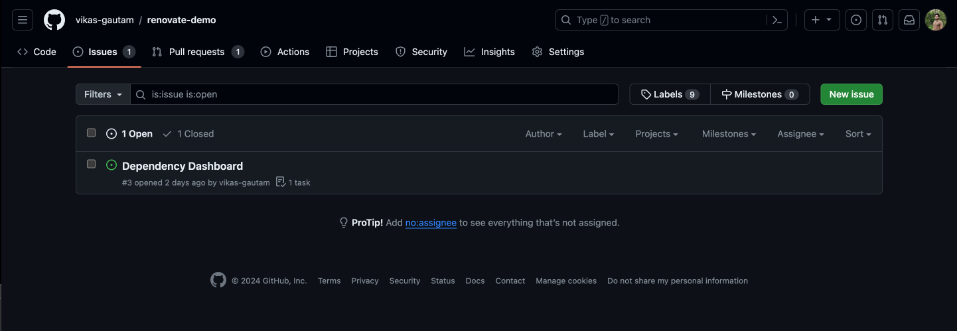
Task: Open the Pull requests tab
Action: (x=198, y=52)
